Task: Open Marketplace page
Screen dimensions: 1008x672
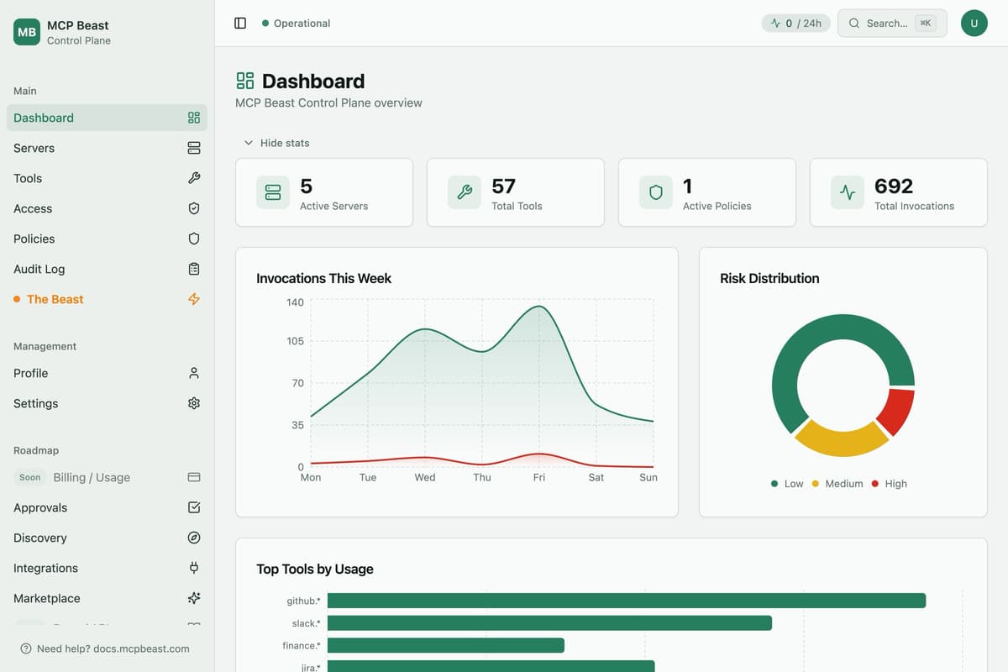Action: tap(107, 598)
